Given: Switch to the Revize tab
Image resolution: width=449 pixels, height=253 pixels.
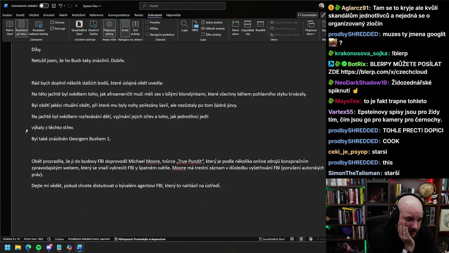Looking at the screenshot, I should [x=139, y=15].
